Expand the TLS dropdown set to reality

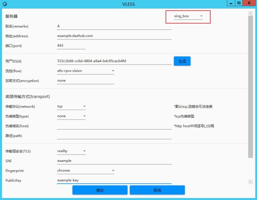pyautogui.click(x=71, y=151)
